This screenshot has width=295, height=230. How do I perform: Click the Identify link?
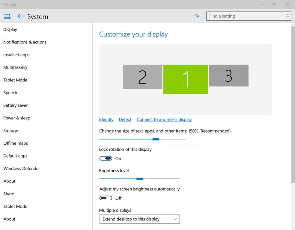pos(106,119)
